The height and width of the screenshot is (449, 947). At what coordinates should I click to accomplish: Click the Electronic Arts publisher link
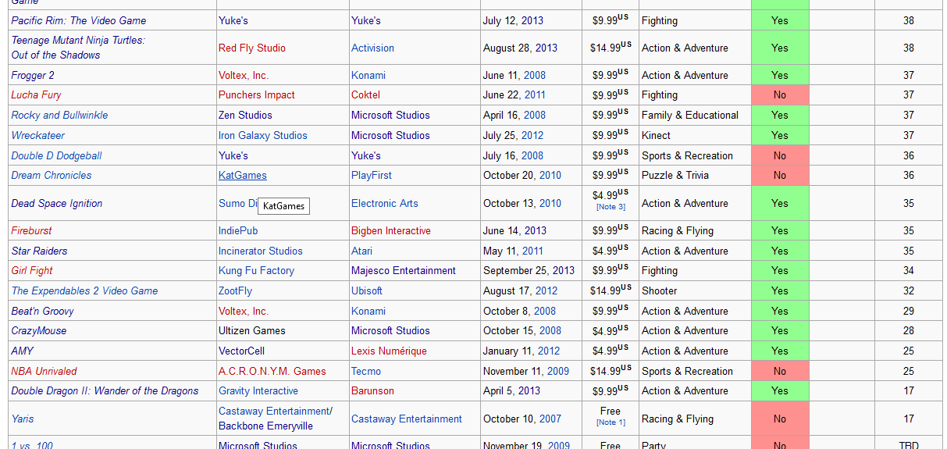tap(385, 203)
